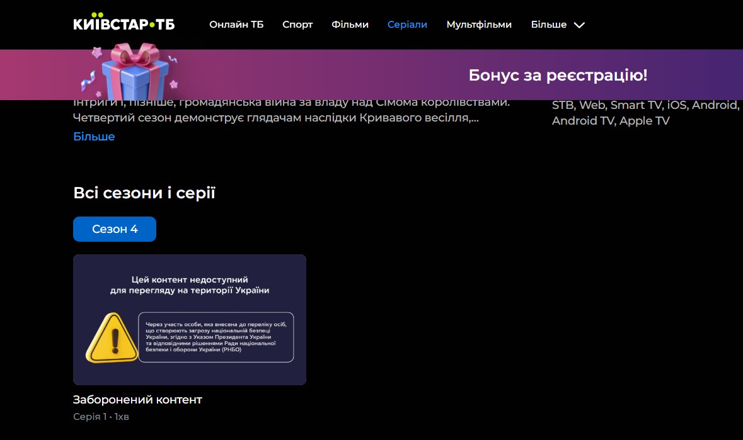Go to the Спорт section
The height and width of the screenshot is (440, 743).
(297, 25)
